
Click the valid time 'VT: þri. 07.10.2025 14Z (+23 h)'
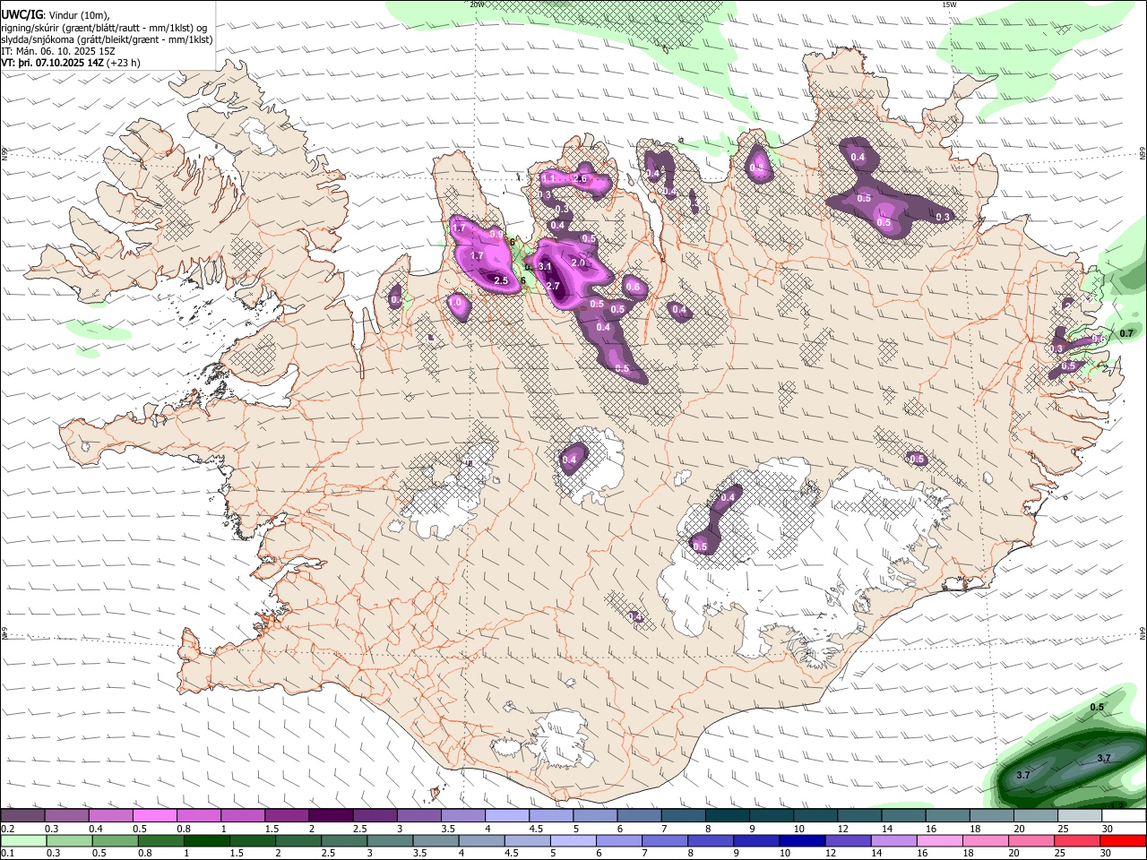click(x=71, y=63)
